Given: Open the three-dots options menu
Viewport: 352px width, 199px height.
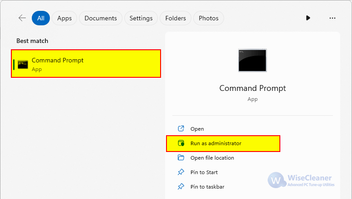Looking at the screenshot, I should point(332,18).
